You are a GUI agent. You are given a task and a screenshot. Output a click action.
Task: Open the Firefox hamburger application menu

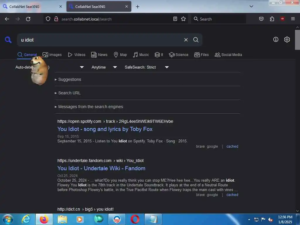(293, 19)
